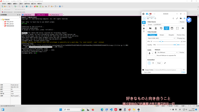Screen dimensions: 199x112
Task: Select the Region video source icon
Action: tap(177, 28)
